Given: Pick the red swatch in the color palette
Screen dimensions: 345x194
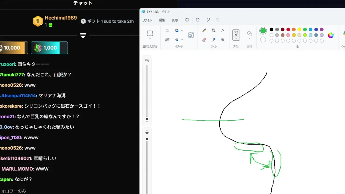Looking at the screenshot, I should pos(288,30).
